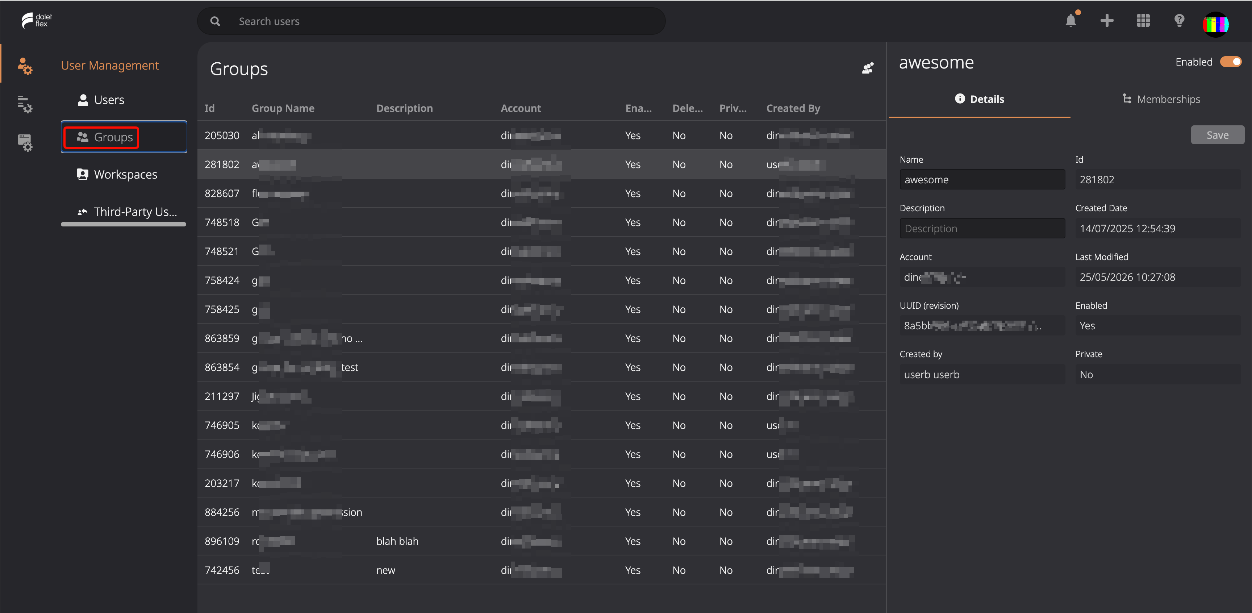Focus the Search users field
This screenshot has height=613, width=1252.
click(x=431, y=21)
